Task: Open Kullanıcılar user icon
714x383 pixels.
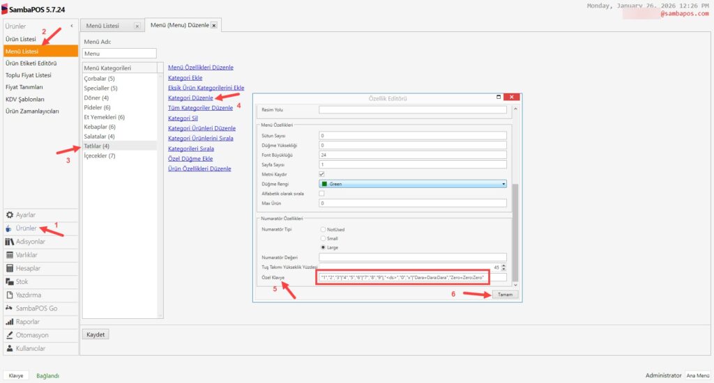Action: (10, 348)
